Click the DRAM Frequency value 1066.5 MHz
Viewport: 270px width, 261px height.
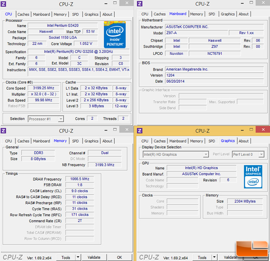(80, 179)
